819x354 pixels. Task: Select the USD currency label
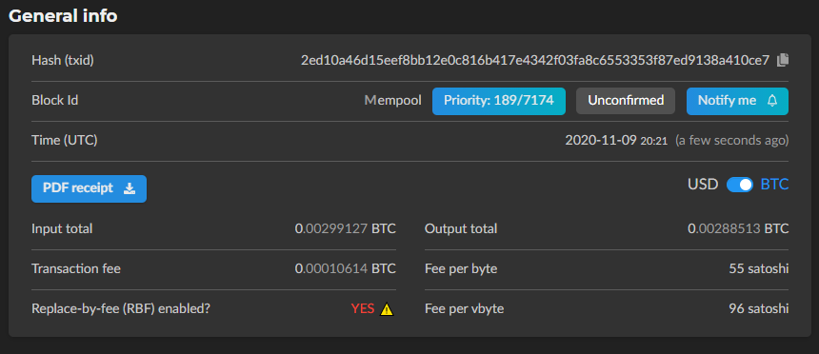703,185
